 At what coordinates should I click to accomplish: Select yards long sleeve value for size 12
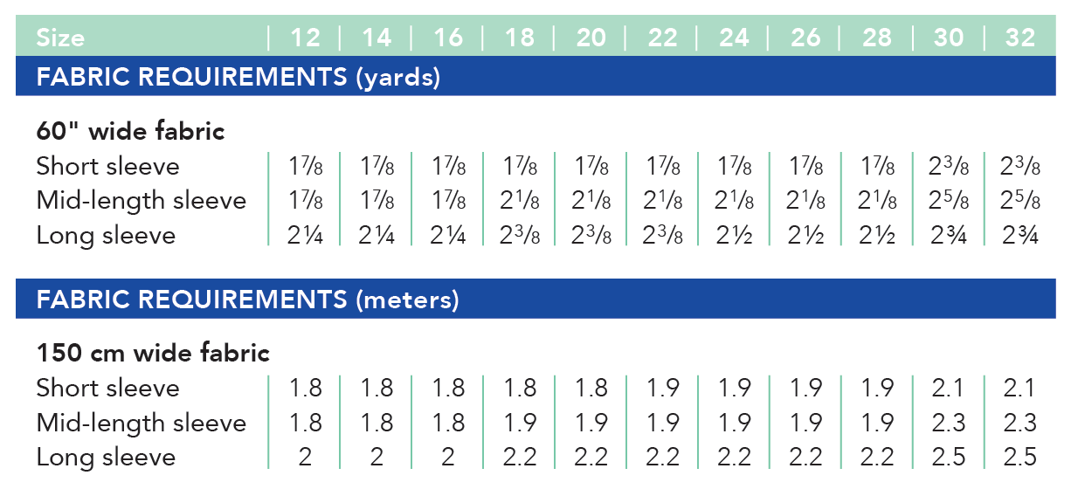pos(305,236)
